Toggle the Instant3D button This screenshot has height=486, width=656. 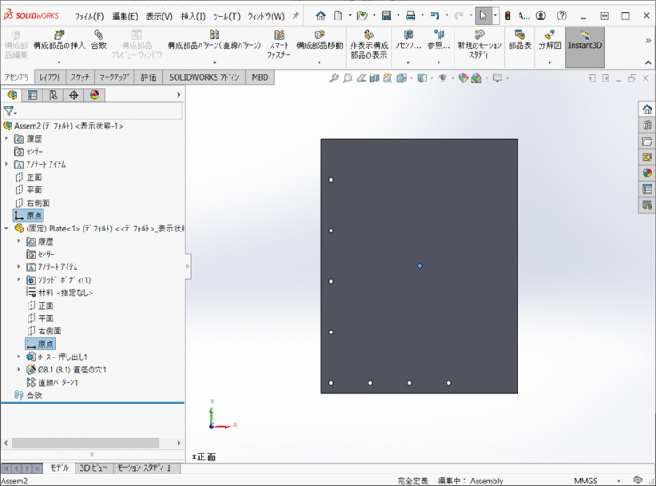pyautogui.click(x=584, y=41)
